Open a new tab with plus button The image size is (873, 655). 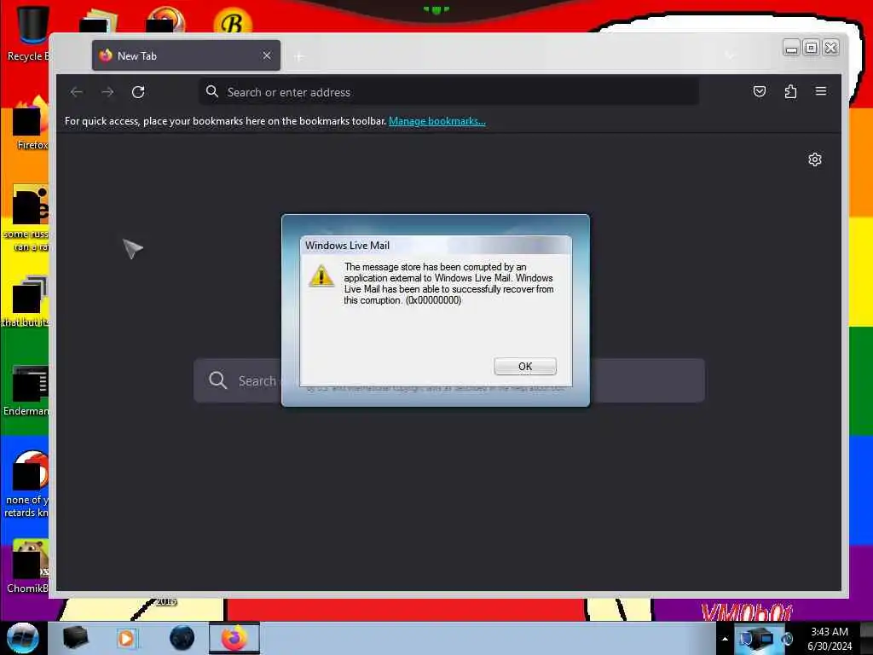point(299,56)
